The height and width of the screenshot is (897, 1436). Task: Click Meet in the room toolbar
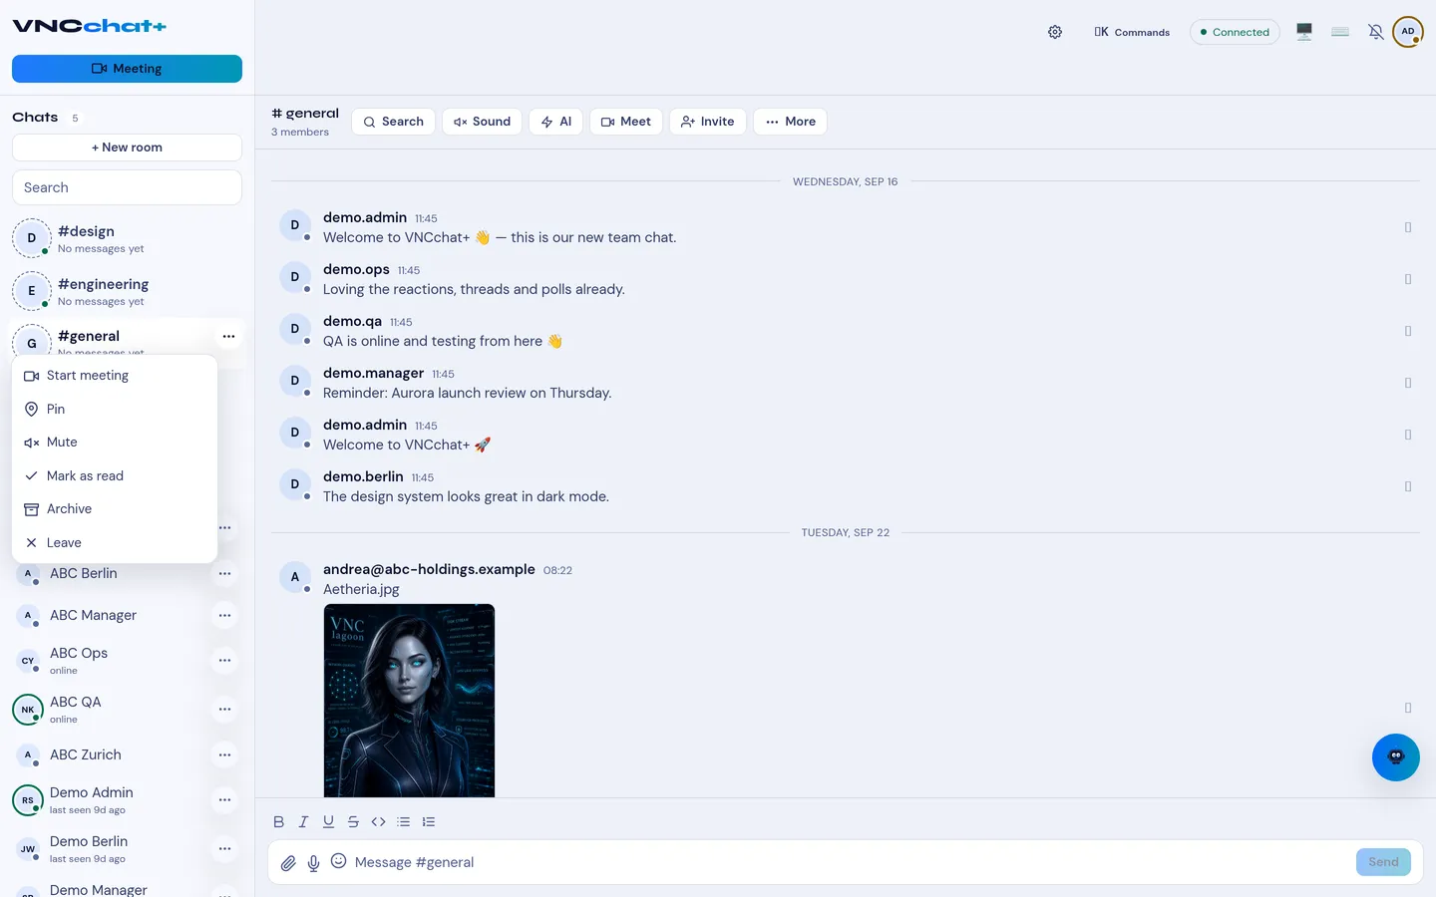[x=626, y=122]
